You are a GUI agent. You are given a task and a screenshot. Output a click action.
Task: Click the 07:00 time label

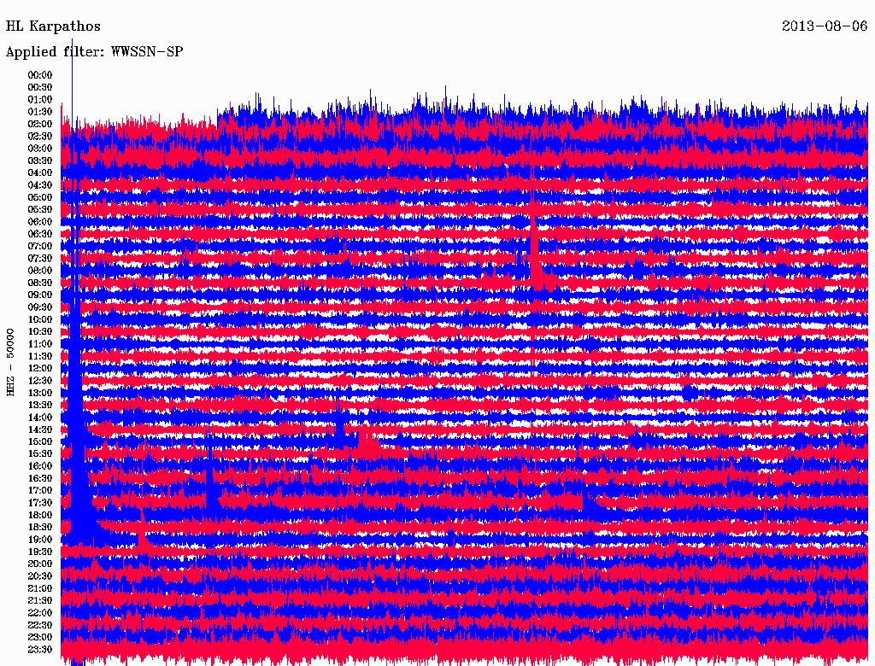pos(40,247)
